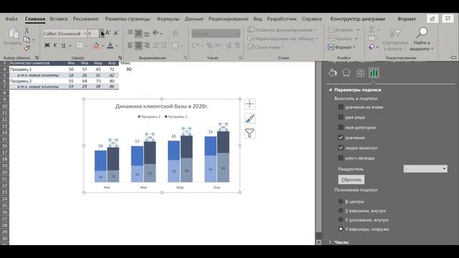The image size is (459, 258).
Task: Decrease font size with small A icon
Action: click(116, 33)
